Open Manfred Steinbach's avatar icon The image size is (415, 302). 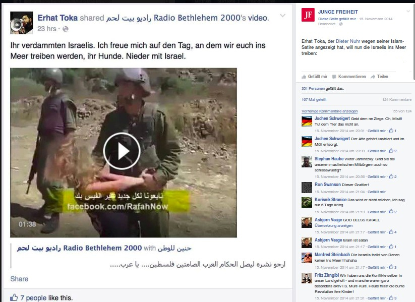point(307,258)
